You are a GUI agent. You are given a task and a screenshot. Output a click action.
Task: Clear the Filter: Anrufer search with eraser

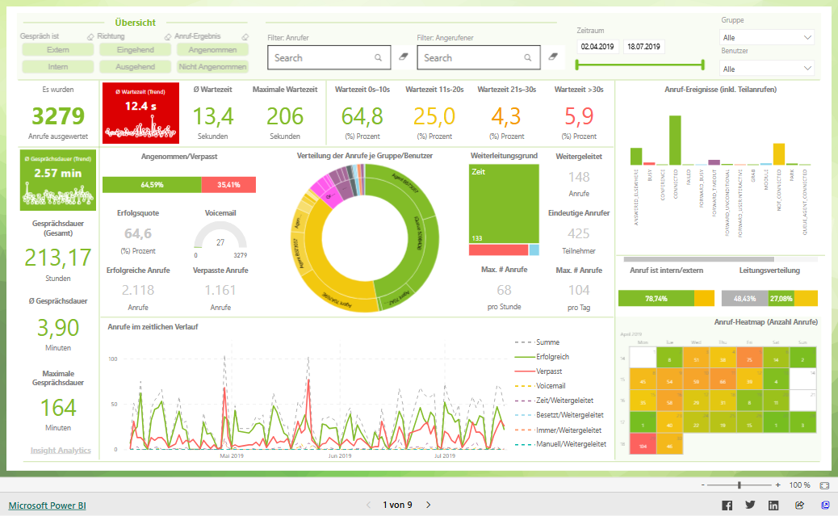[404, 57]
